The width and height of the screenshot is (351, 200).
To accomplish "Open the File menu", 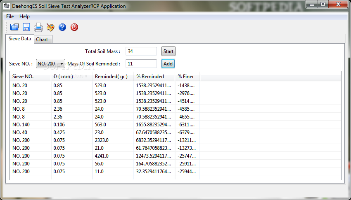I will (x=10, y=16).
